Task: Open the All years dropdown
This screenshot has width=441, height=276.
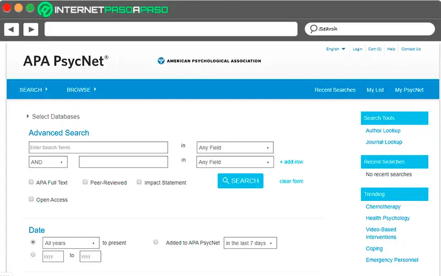Action: (x=71, y=243)
